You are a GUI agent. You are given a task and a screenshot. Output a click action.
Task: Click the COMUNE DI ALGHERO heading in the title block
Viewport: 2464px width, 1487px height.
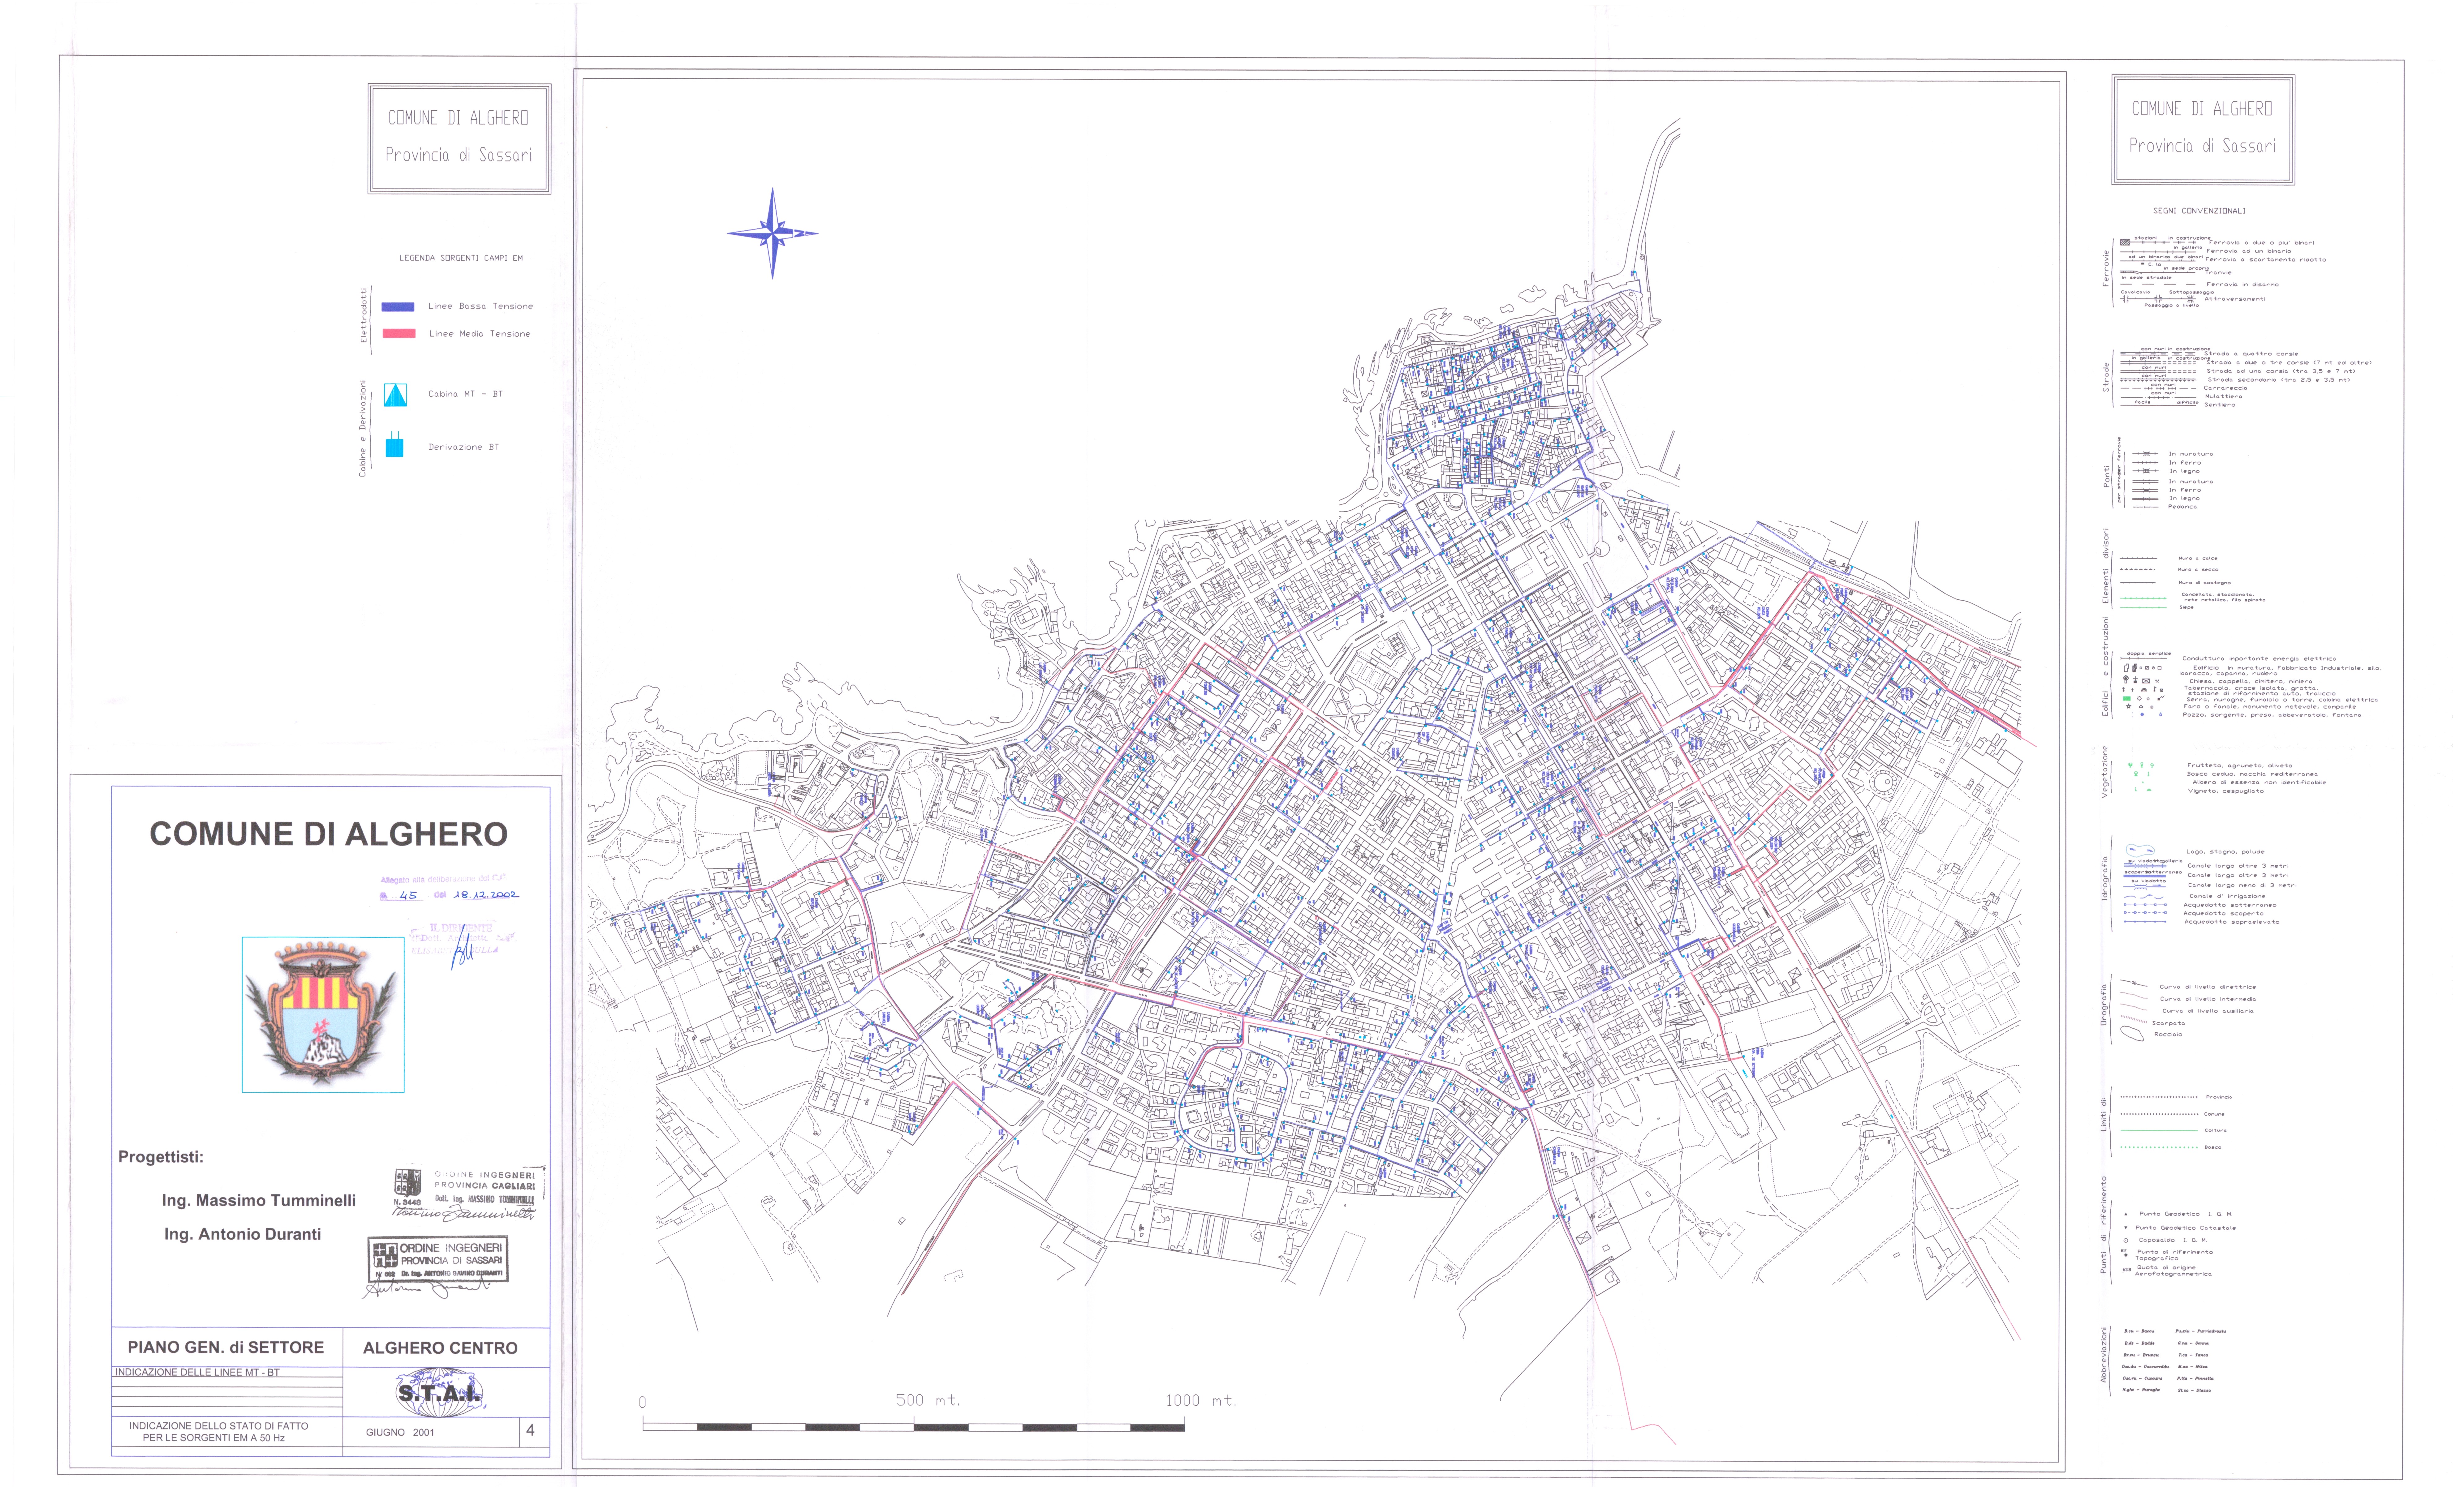click(x=328, y=834)
